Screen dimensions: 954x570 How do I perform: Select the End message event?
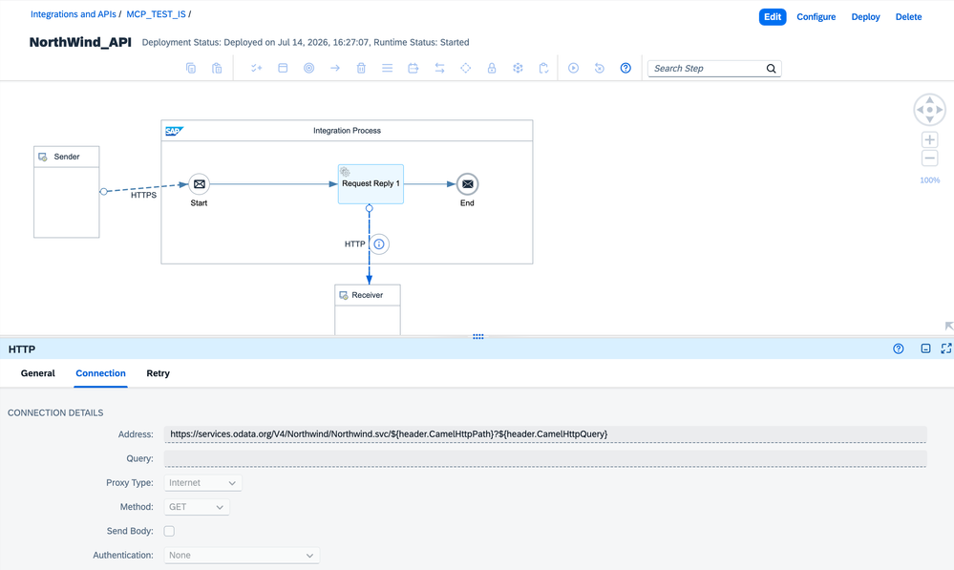[467, 183]
